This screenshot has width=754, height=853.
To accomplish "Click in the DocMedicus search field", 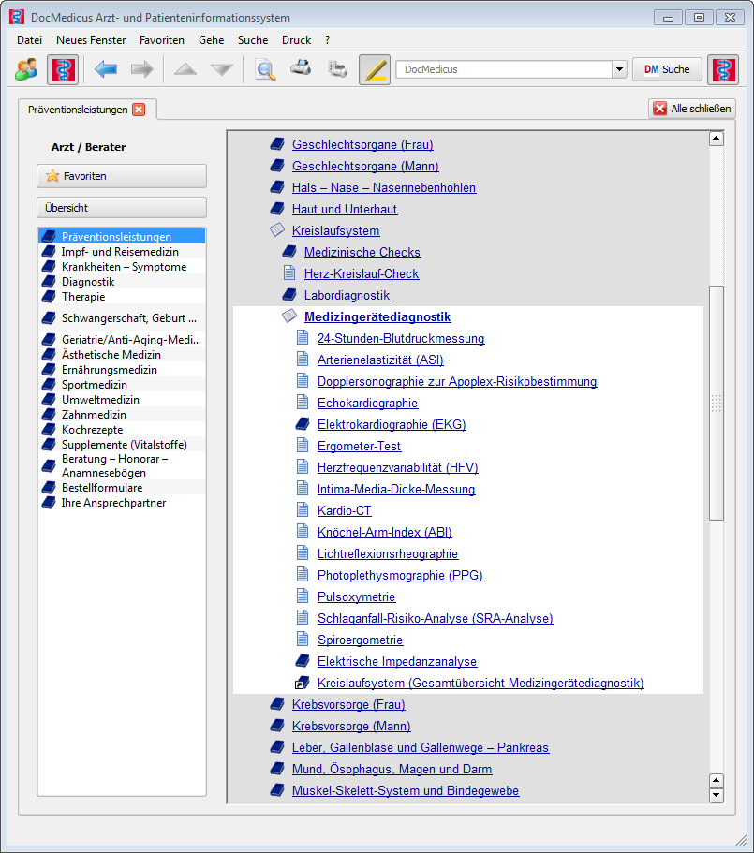I will pos(504,69).
